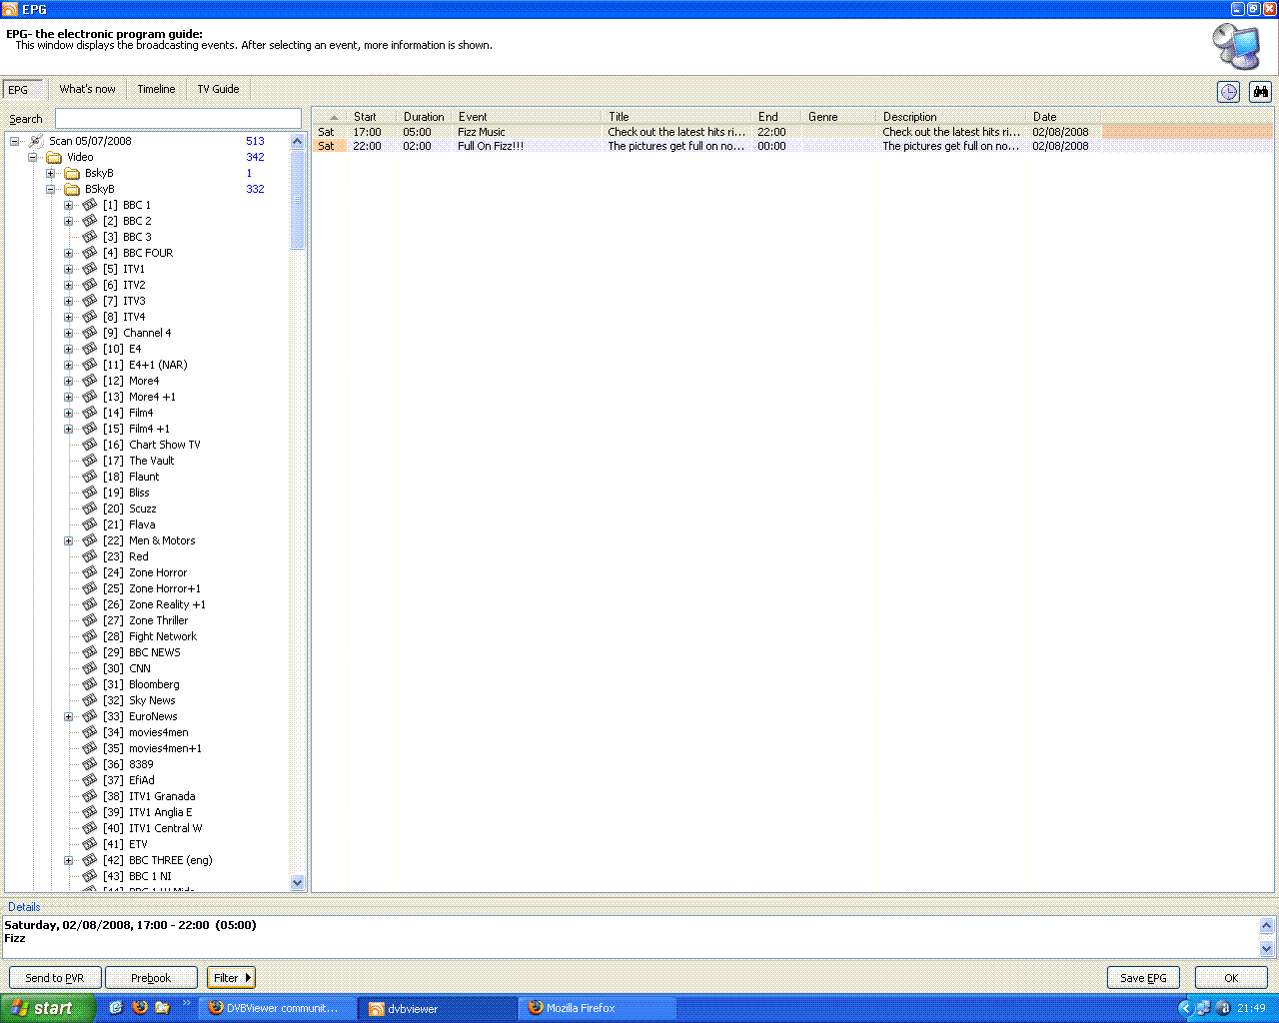The height and width of the screenshot is (1023, 1279).
Task: Click the Search input field
Action: [178, 119]
